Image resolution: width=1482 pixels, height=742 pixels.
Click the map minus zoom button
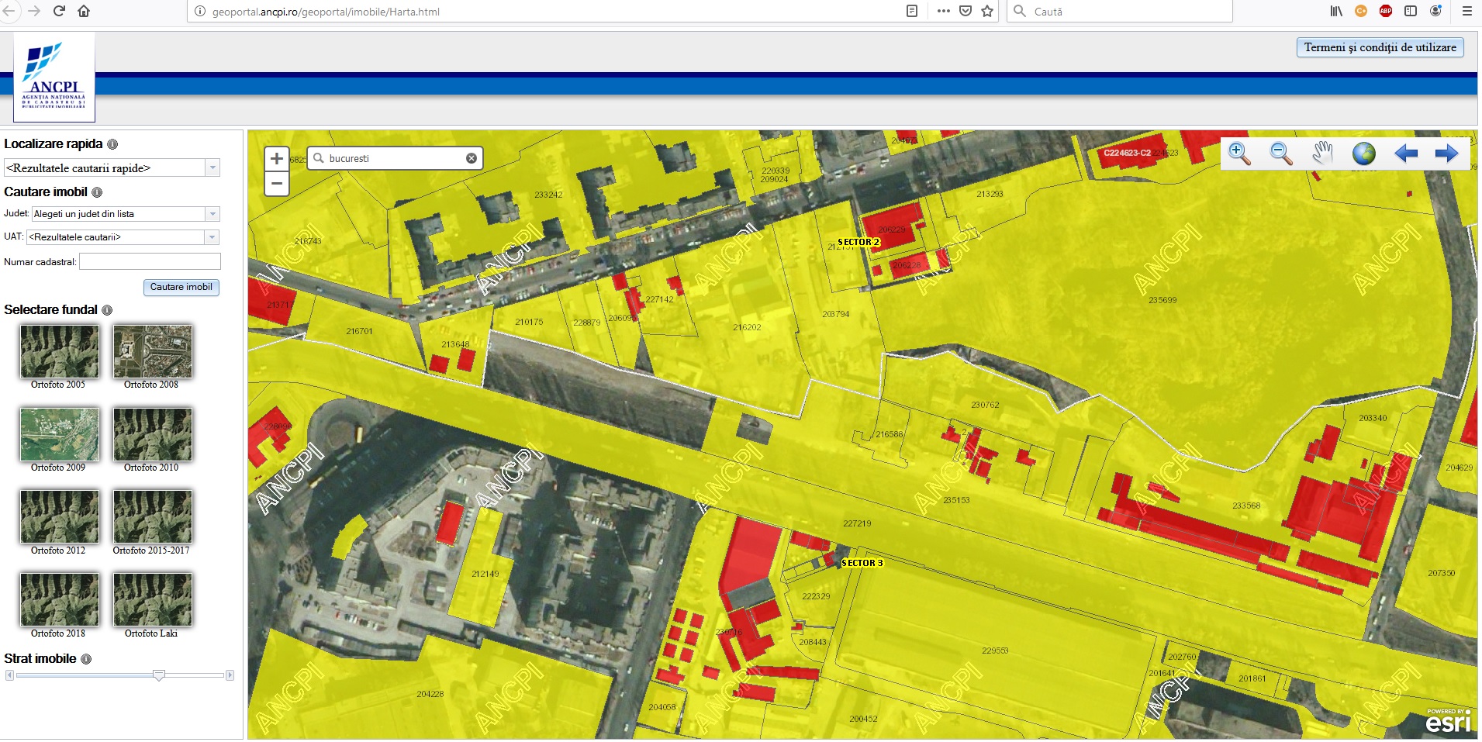click(277, 184)
